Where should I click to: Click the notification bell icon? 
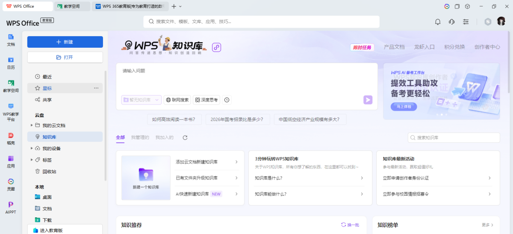pyautogui.click(x=438, y=22)
